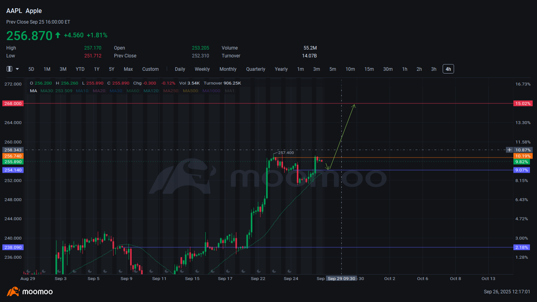The width and height of the screenshot is (537, 302).
Task: Click the High value 257.170
Action: click(x=93, y=48)
